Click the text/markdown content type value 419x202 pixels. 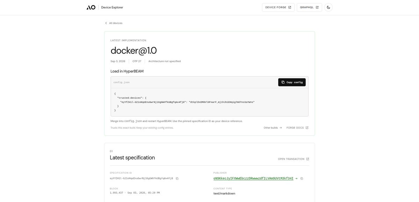point(224,194)
